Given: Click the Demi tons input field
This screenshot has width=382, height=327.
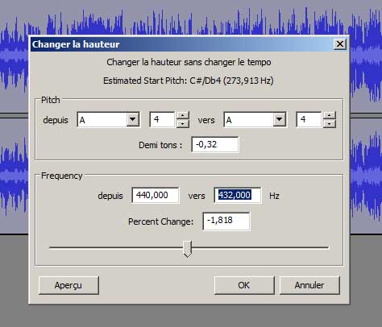Looking at the screenshot, I should pyautogui.click(x=215, y=144).
